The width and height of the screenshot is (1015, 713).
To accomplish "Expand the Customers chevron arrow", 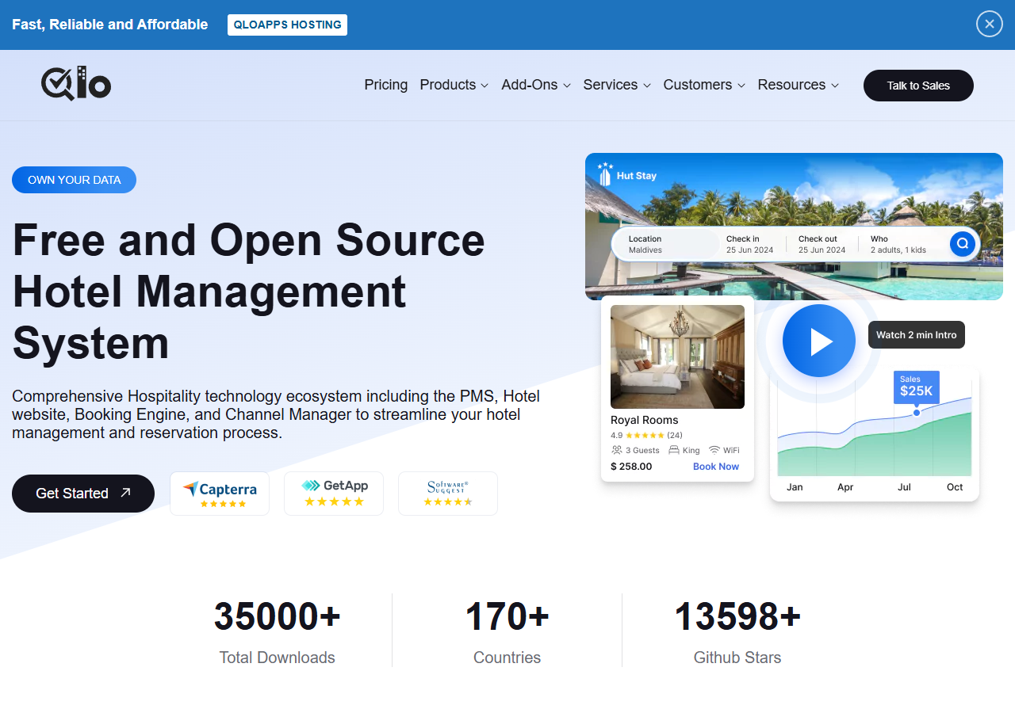I will pos(741,86).
